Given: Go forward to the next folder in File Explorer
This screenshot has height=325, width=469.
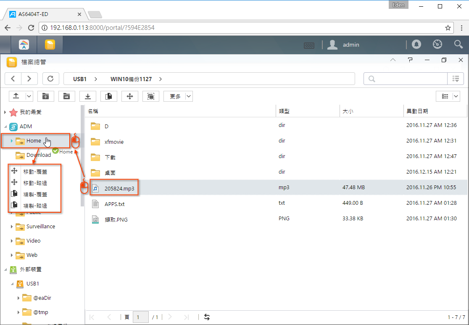Looking at the screenshot, I should (29, 79).
